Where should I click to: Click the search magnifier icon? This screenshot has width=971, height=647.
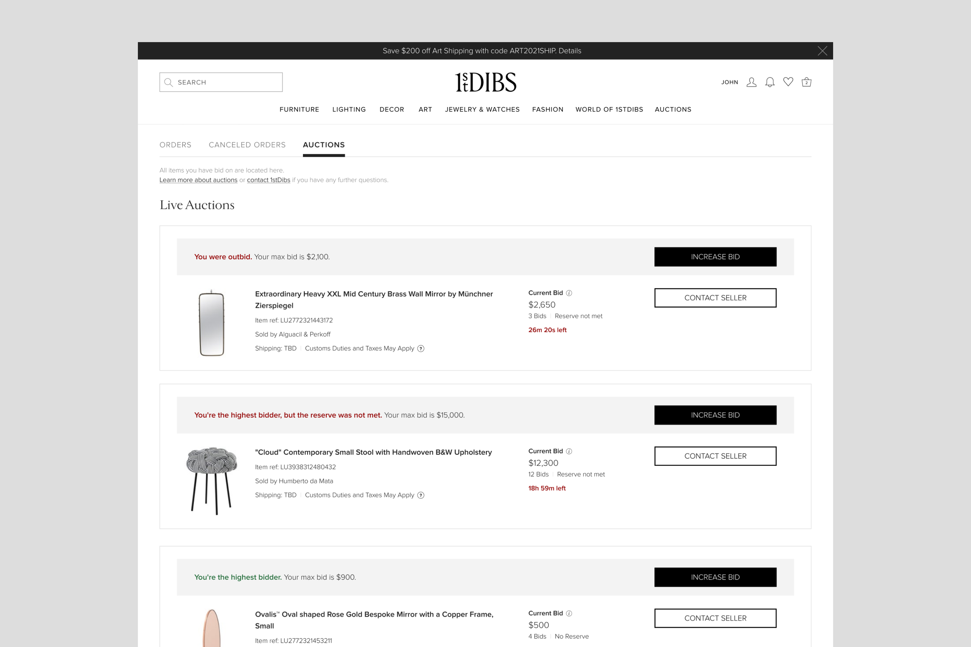[x=169, y=82]
